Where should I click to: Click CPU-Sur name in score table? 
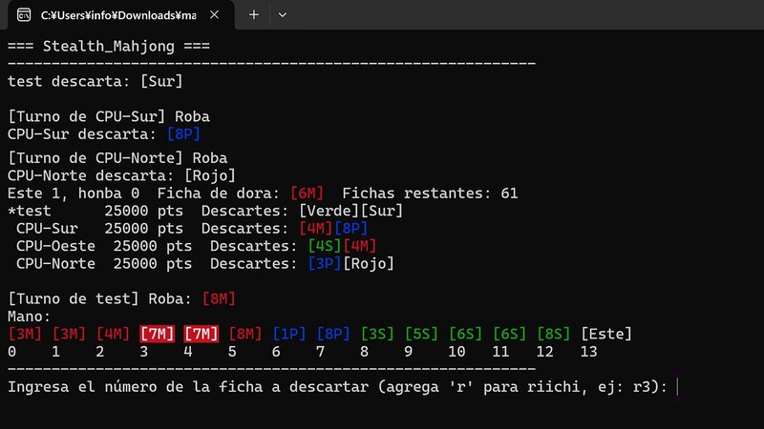[x=47, y=228]
